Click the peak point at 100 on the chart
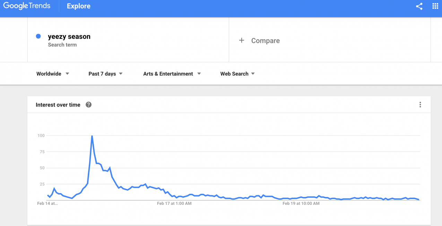The width and height of the screenshot is (442, 226). pyautogui.click(x=92, y=136)
